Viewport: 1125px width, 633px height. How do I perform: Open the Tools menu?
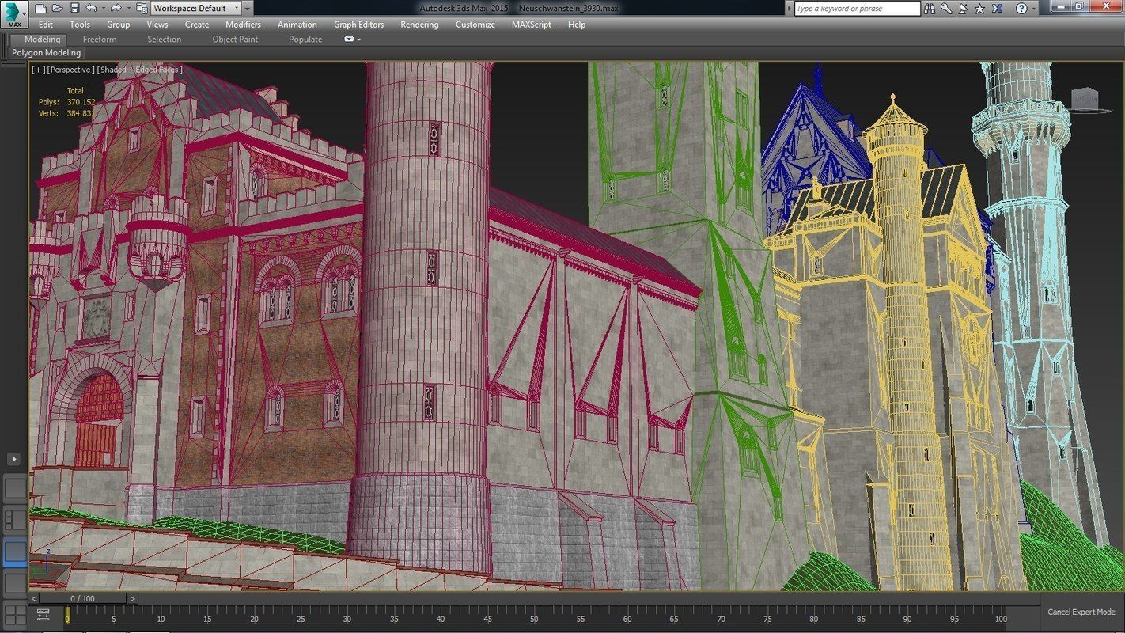click(80, 25)
